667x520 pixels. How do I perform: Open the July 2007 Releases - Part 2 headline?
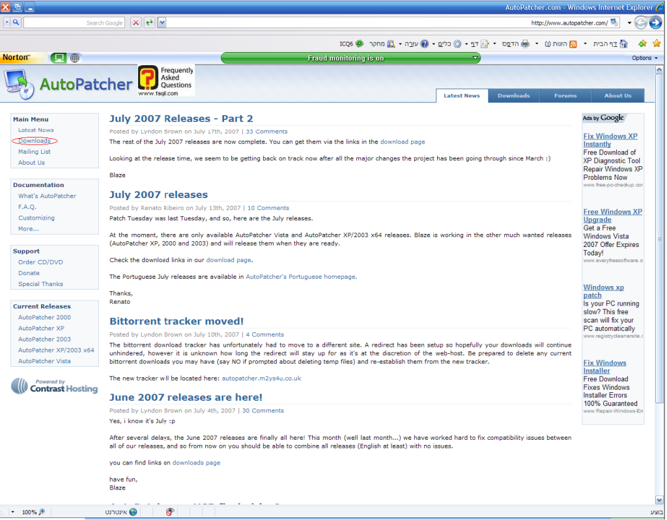[181, 119]
